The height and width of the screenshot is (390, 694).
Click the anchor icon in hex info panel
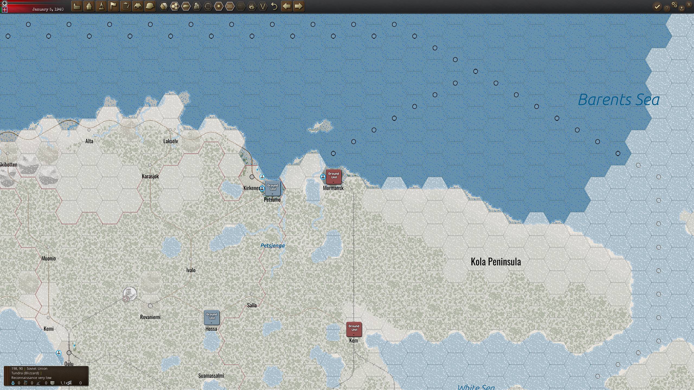coord(13,383)
